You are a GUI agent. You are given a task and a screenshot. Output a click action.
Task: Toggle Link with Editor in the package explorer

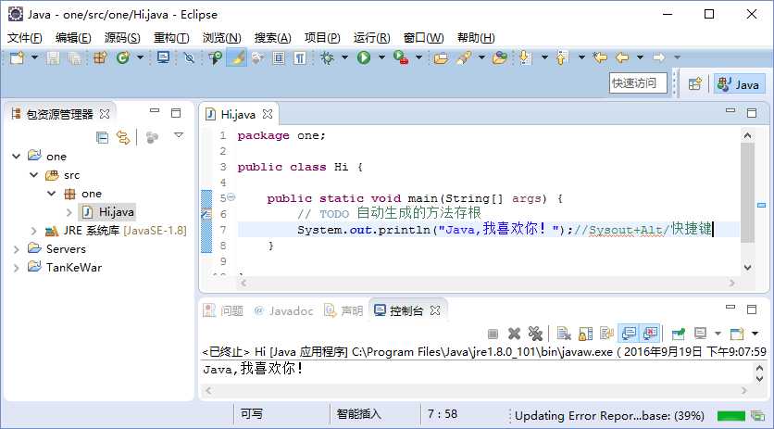click(122, 137)
